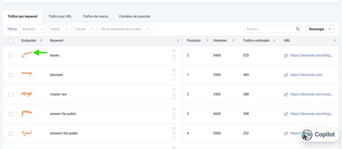Copy the keywo keyword with the copy icon
Viewport: 342px width, 149px height.
[174, 55]
